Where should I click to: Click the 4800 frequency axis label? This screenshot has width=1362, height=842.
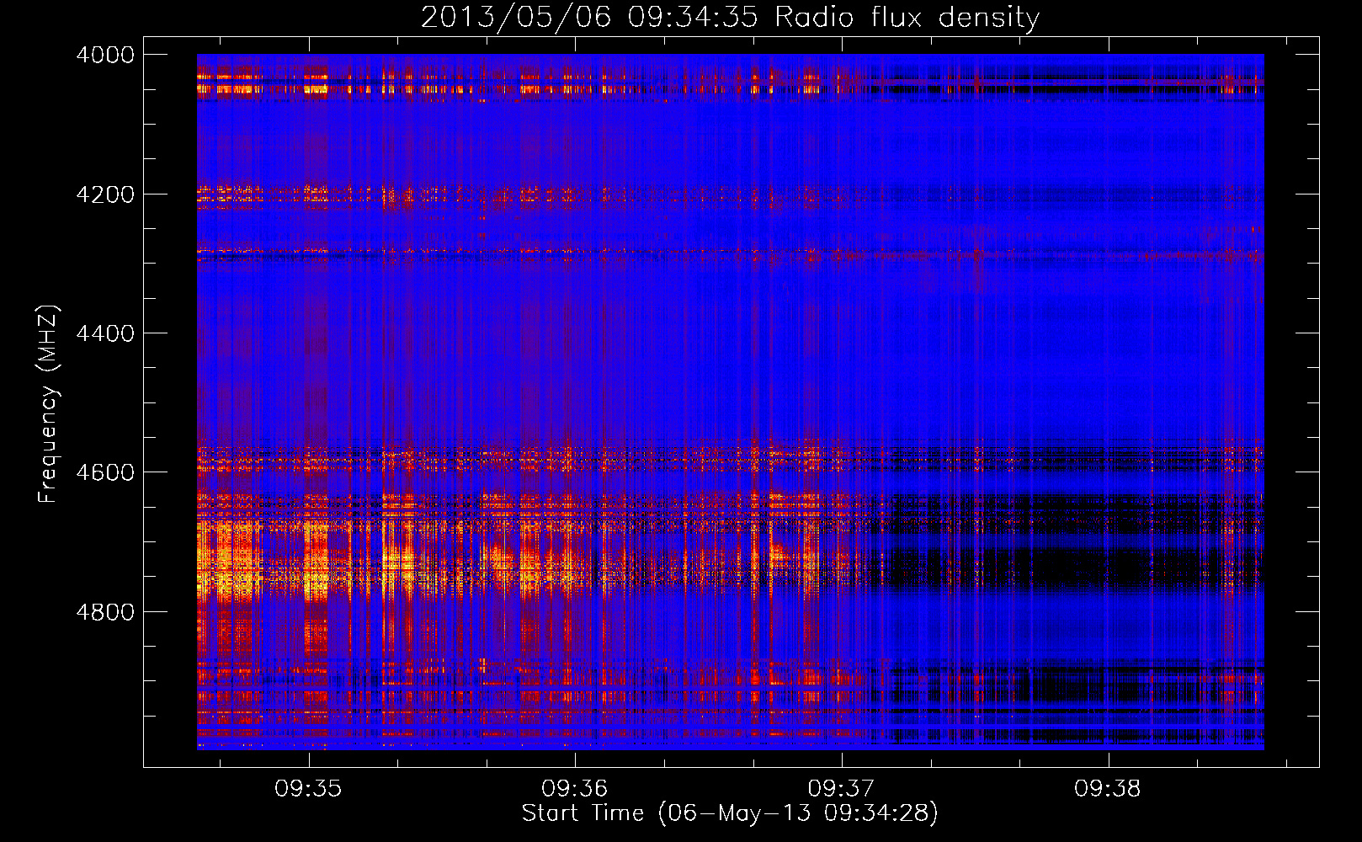(x=105, y=611)
